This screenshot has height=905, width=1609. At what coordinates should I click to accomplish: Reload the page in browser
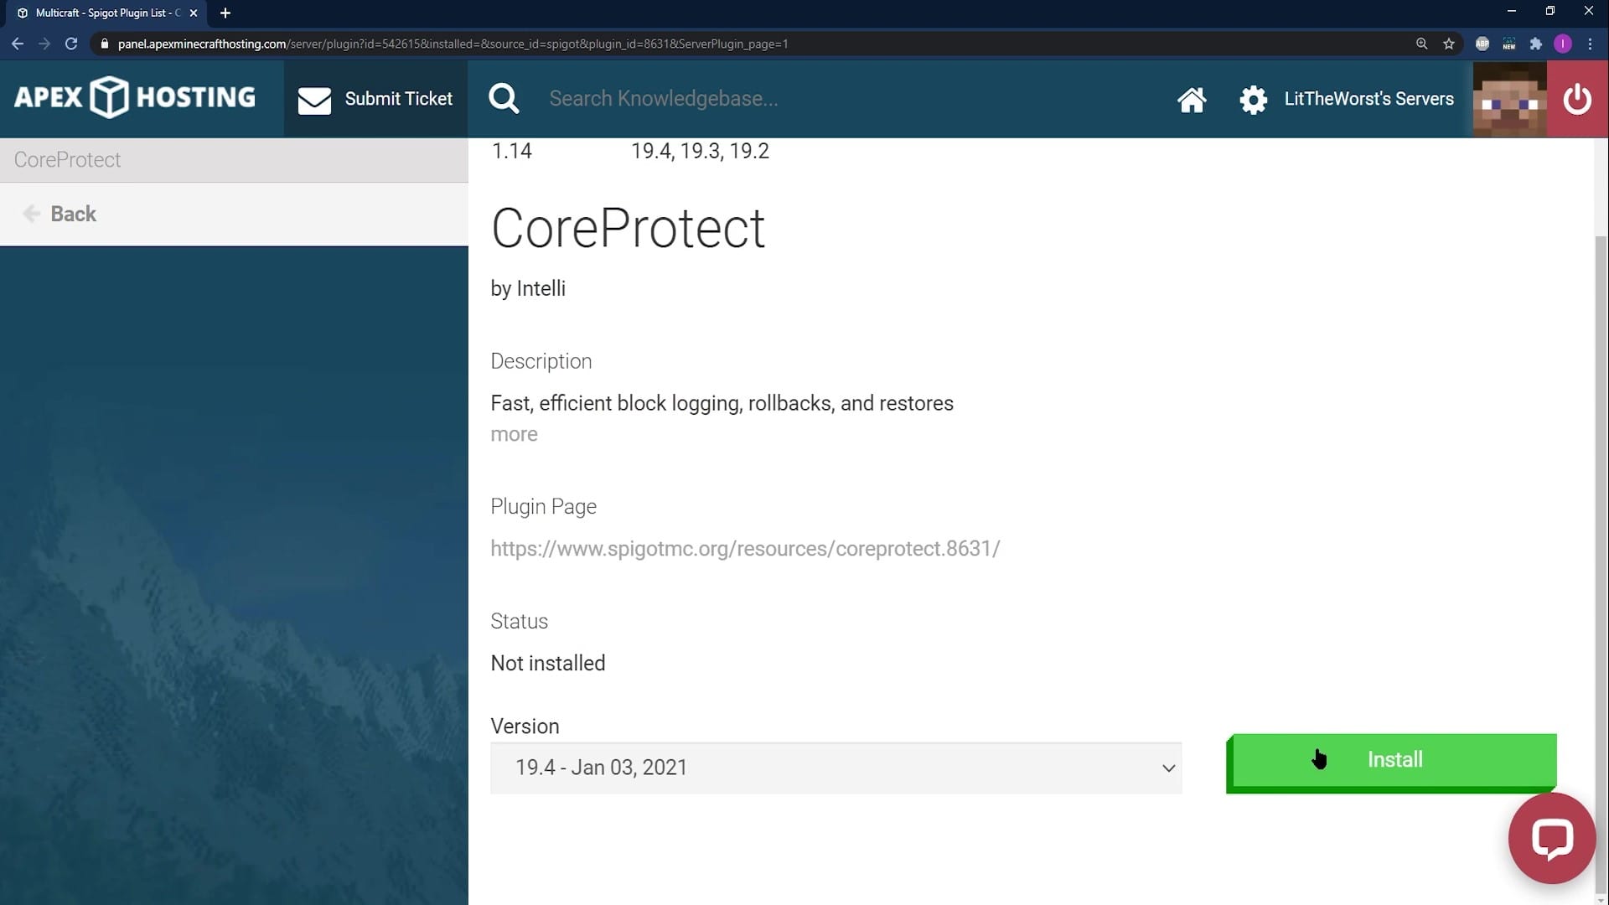pos(71,44)
